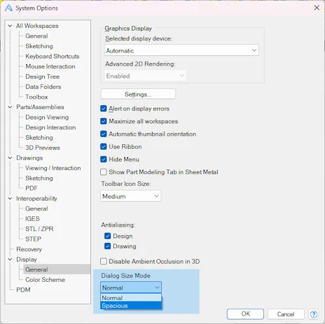Select Toolbox in options tree
Image resolution: width=325 pixels, height=324 pixels.
(36, 97)
